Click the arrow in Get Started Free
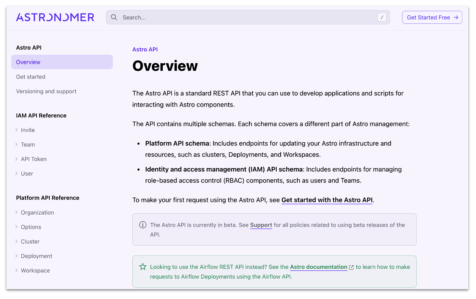Viewport: 476px width, 299px height. pos(456,17)
